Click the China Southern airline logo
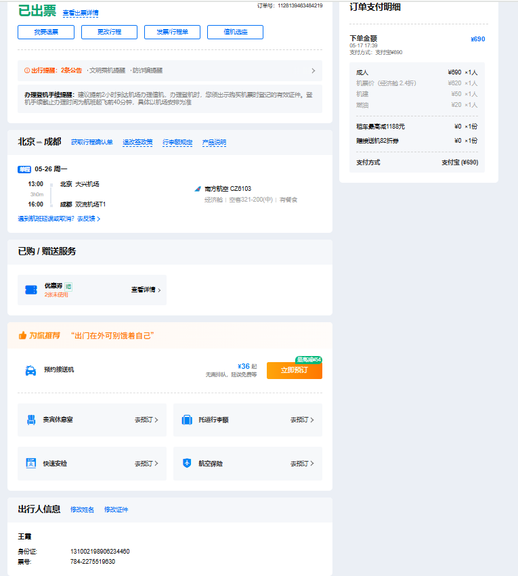 coord(198,189)
